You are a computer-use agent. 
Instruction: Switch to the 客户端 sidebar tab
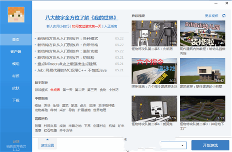[16, 52]
